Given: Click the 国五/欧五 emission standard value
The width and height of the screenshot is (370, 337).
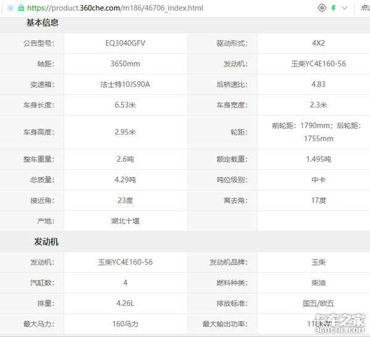Looking at the screenshot, I should 318,303.
